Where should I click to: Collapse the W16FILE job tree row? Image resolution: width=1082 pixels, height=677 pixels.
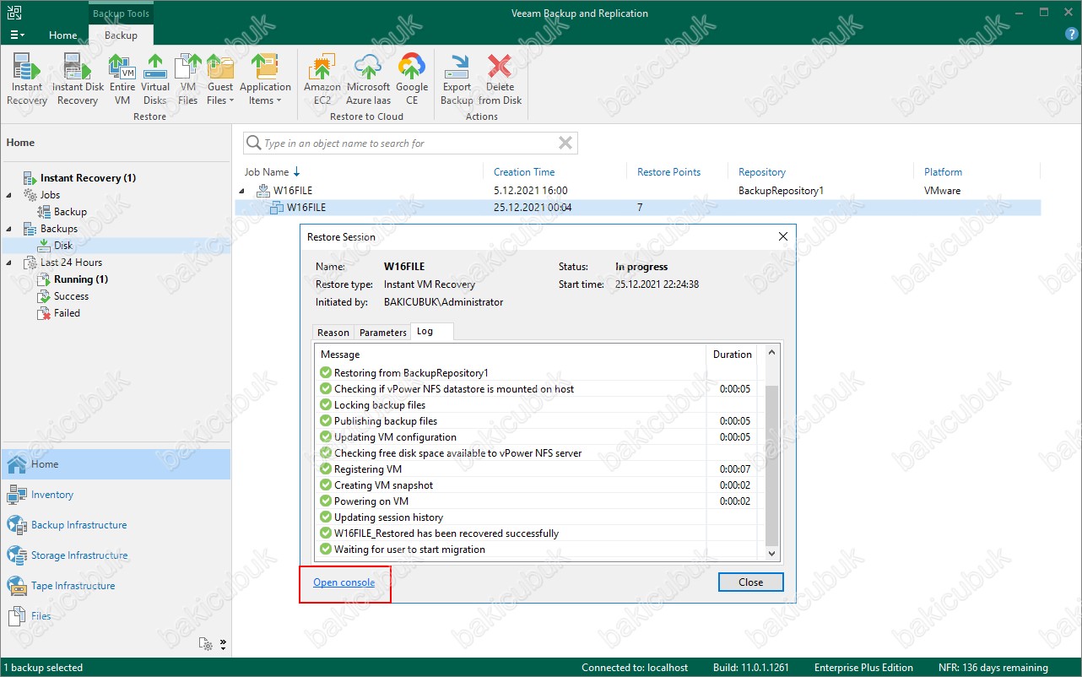(x=241, y=191)
